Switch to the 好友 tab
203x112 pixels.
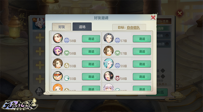point(62,27)
